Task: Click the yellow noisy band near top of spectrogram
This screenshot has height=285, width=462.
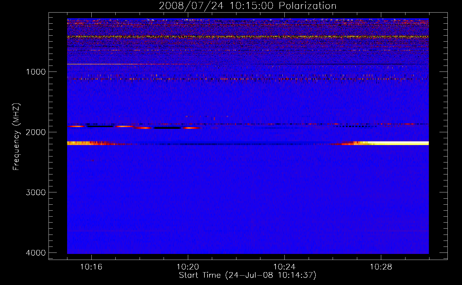Action: 248,37
